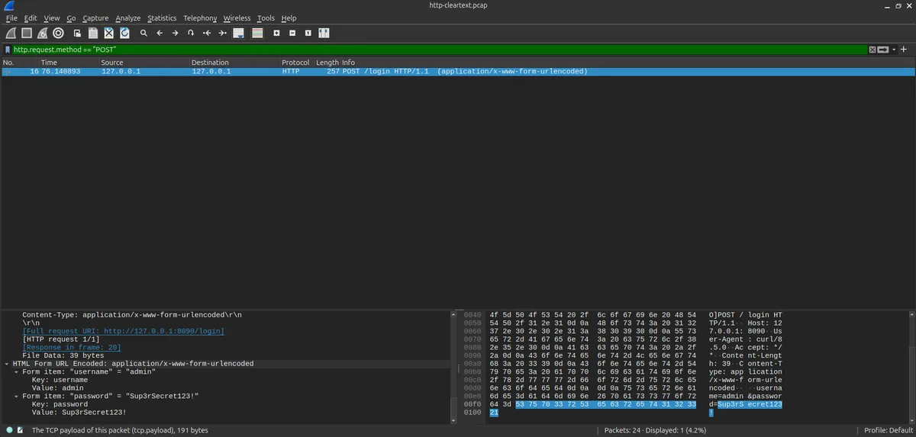Collapse the Form item "password" node
Screen dimensions: 916x437
16,397
